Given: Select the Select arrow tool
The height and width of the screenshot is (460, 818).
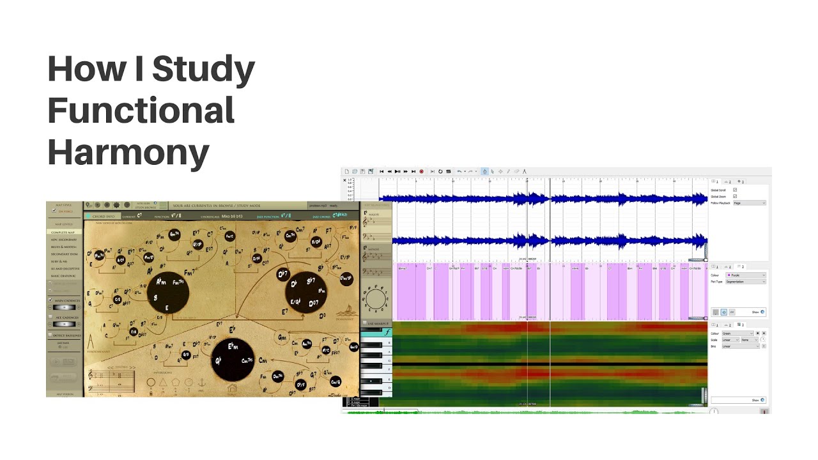Looking at the screenshot, I should tap(492, 171).
